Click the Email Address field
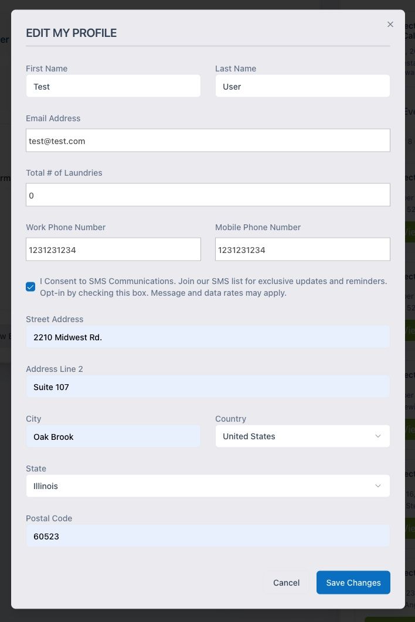The width and height of the screenshot is (415, 622). coord(208,140)
